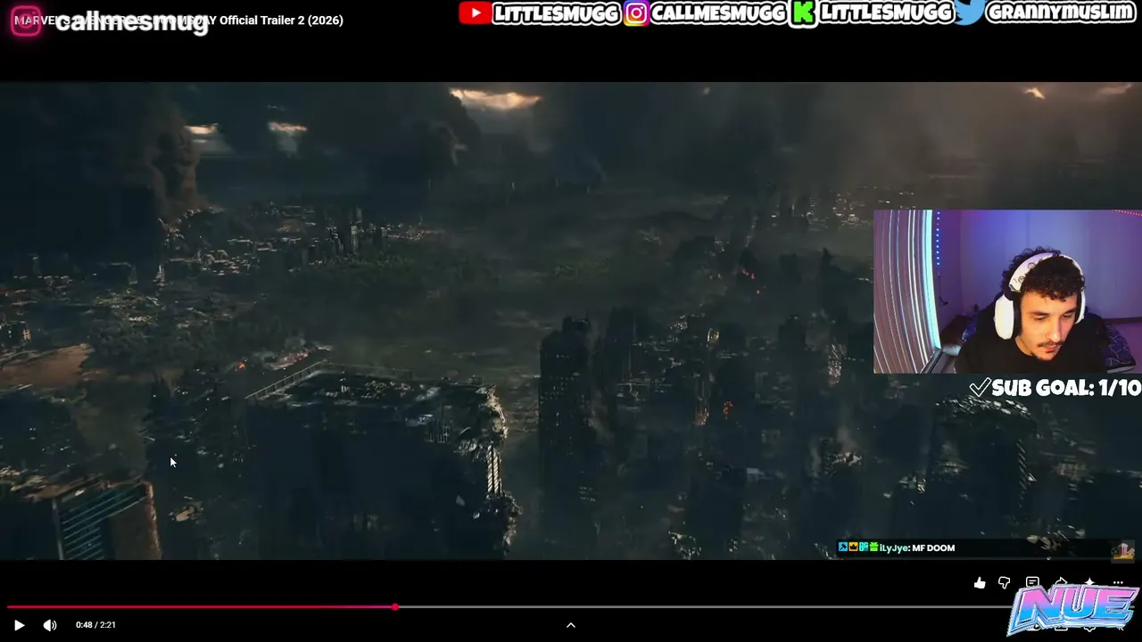Image resolution: width=1142 pixels, height=642 pixels.
Task: Click the LITTLESMUGG name beside the Kick logo
Action: [x=885, y=12]
